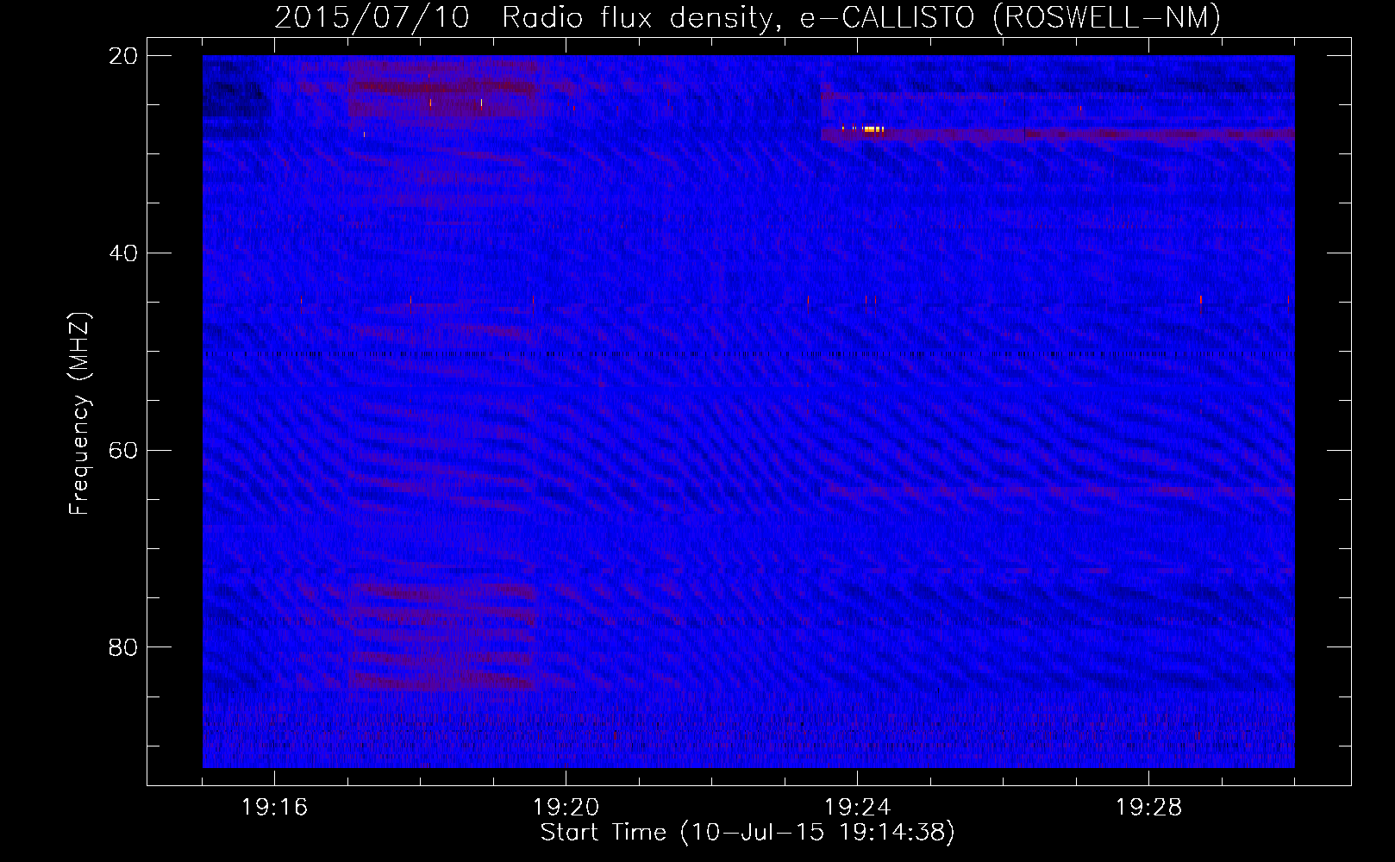
Task: Click the time tick label '19:16'
Action: pyautogui.click(x=274, y=808)
